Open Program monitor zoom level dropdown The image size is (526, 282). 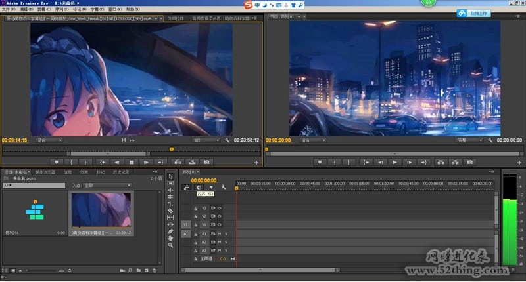tap(313, 140)
